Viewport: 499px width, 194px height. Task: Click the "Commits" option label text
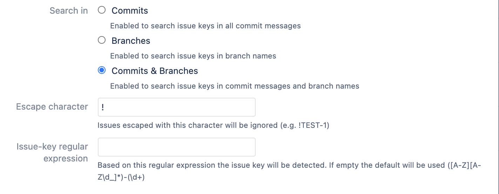(x=130, y=11)
